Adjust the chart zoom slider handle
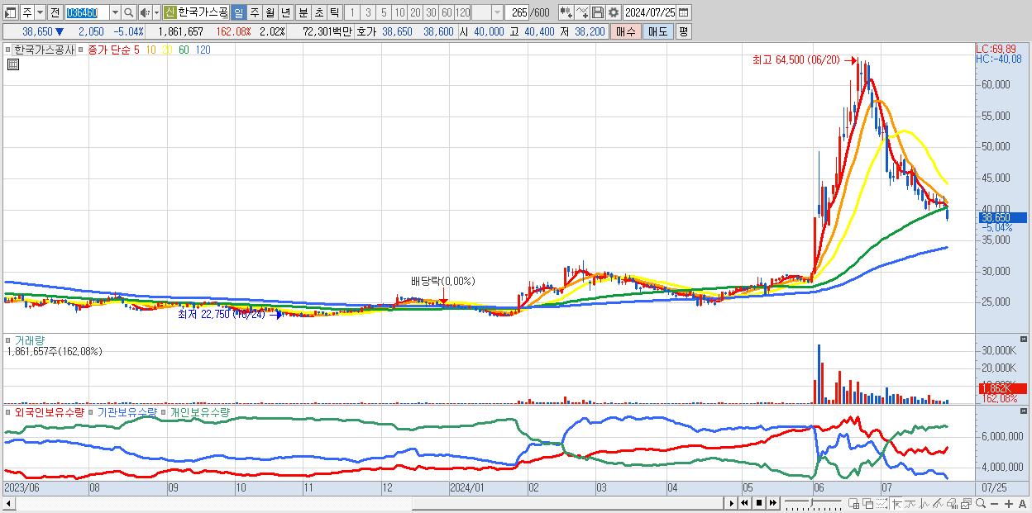The image size is (1032, 513). 812,503
